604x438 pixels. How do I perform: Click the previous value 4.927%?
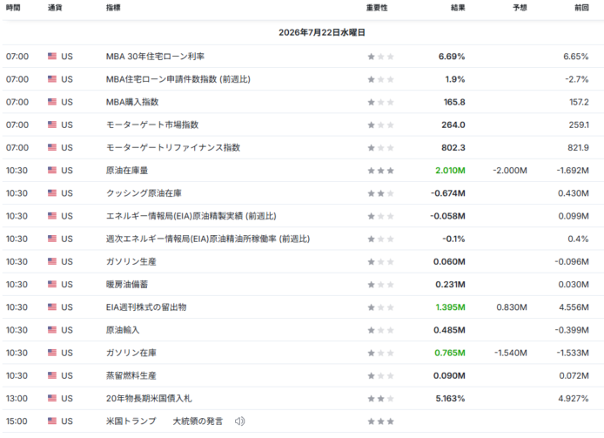(x=574, y=398)
